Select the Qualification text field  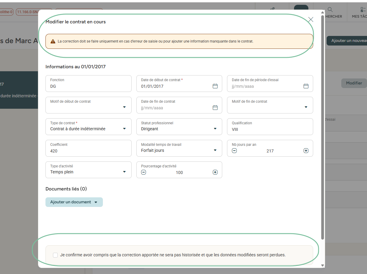click(x=270, y=129)
